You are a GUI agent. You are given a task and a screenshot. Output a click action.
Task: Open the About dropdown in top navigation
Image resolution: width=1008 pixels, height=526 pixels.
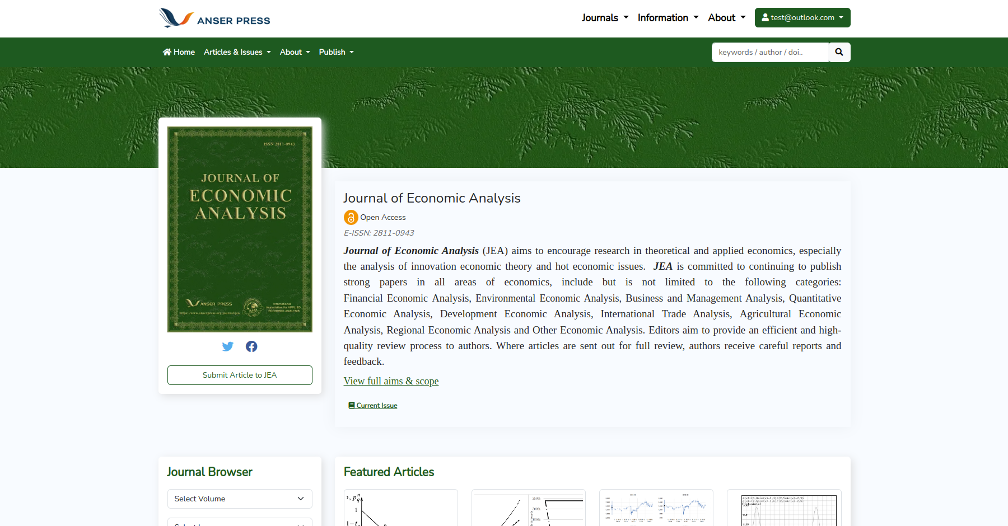click(726, 17)
